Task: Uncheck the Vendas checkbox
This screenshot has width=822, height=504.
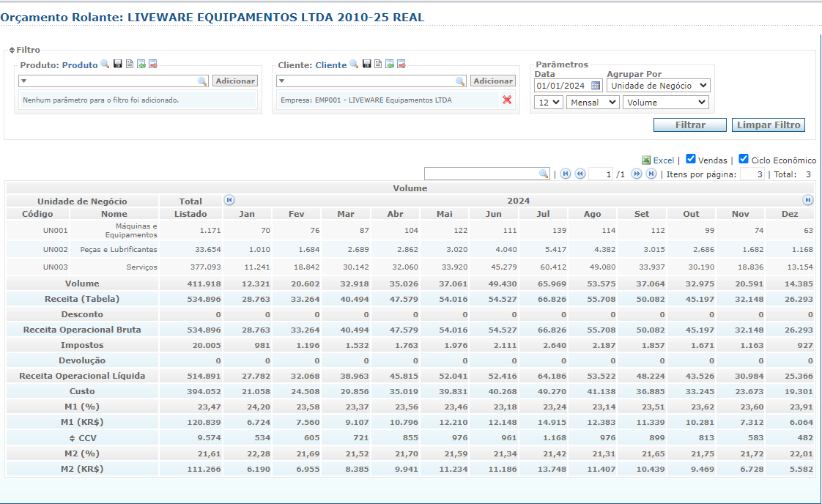Action: (x=691, y=159)
